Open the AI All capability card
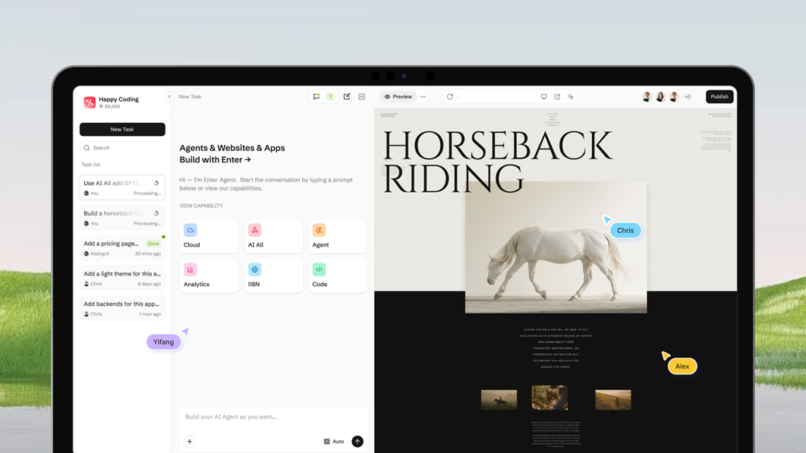Screen dimensions: 806x453 tap(273, 236)
